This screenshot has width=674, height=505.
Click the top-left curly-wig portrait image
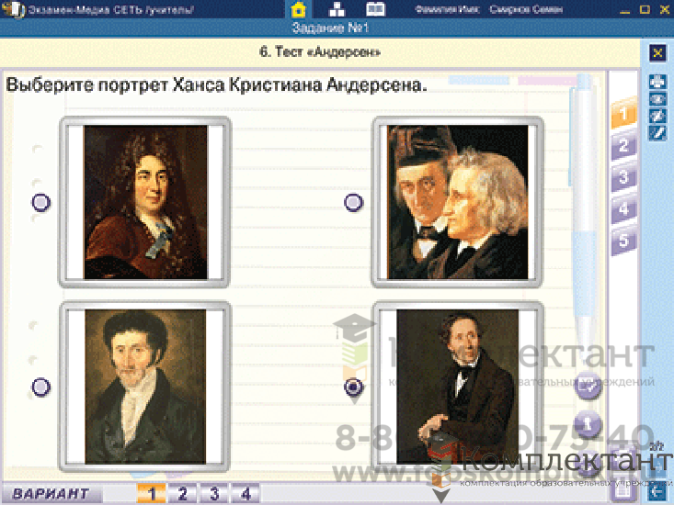coord(145,202)
